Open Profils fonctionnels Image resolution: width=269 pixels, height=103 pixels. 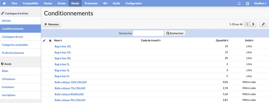[20, 53]
